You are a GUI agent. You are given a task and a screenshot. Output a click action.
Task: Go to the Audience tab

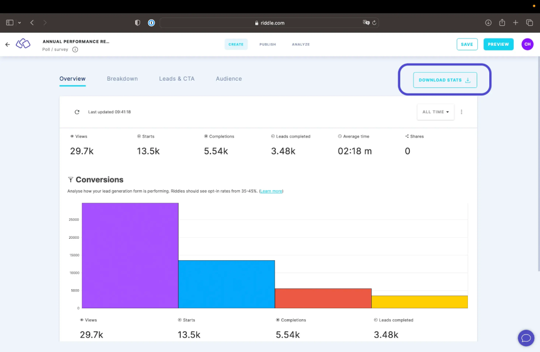pyautogui.click(x=229, y=79)
